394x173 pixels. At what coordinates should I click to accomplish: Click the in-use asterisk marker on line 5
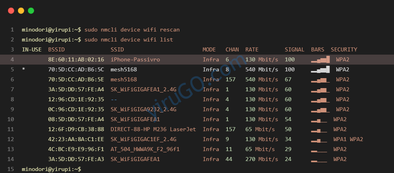(x=24, y=70)
